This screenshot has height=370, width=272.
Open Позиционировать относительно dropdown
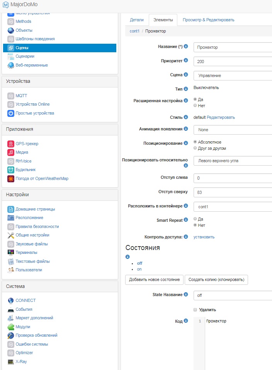click(x=233, y=161)
